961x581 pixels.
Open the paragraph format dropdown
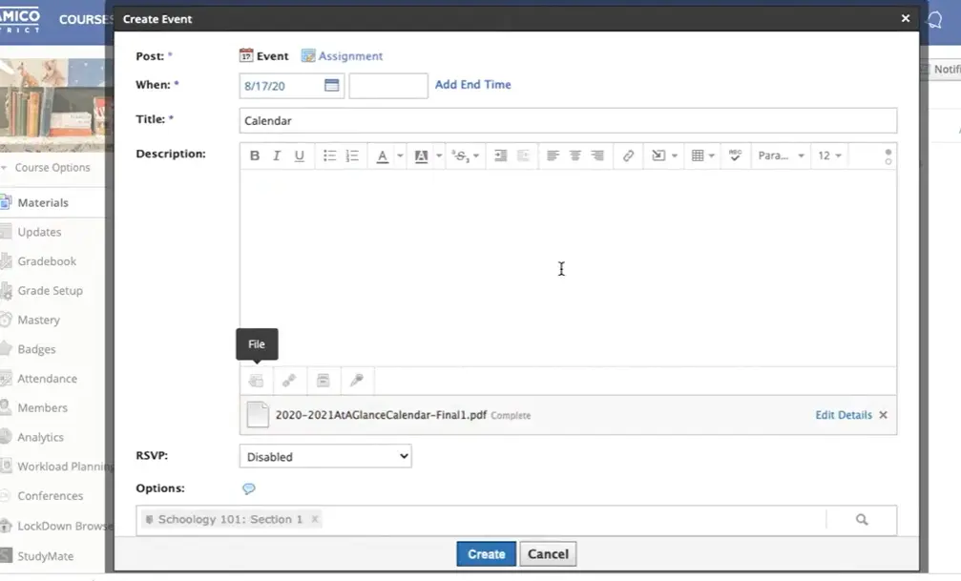(x=781, y=156)
